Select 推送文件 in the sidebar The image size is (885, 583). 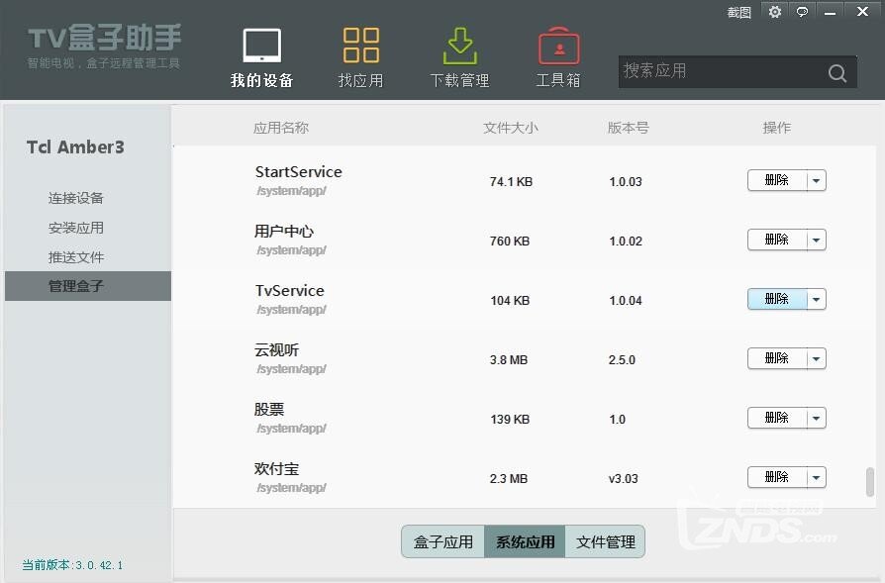coord(76,257)
